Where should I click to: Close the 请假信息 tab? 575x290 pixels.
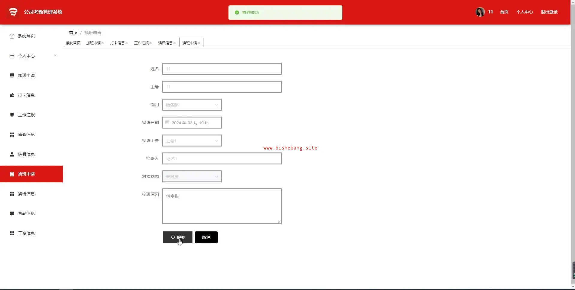click(x=174, y=43)
